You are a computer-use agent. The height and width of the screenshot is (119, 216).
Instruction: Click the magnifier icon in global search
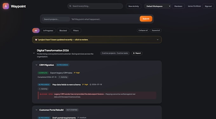70,6
